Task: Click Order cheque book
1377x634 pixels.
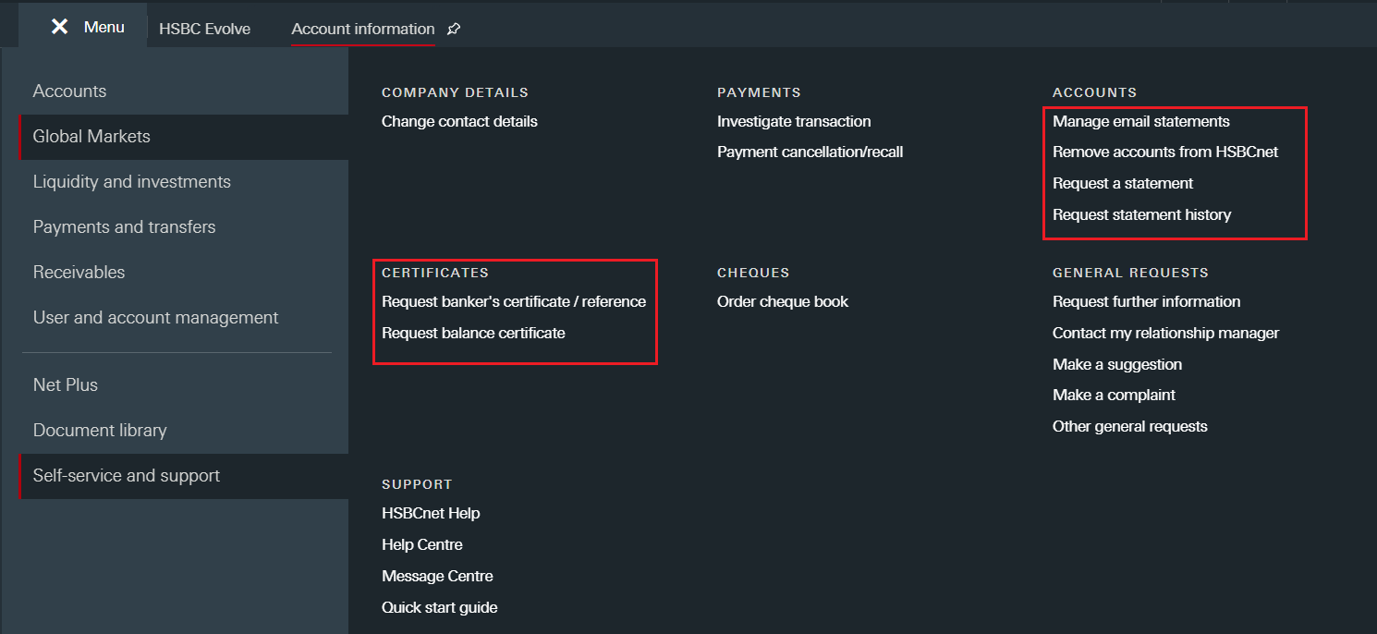Action: pos(782,301)
